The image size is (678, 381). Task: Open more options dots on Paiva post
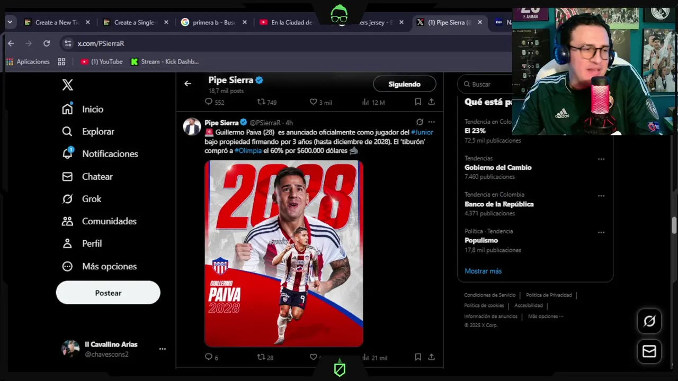click(432, 122)
